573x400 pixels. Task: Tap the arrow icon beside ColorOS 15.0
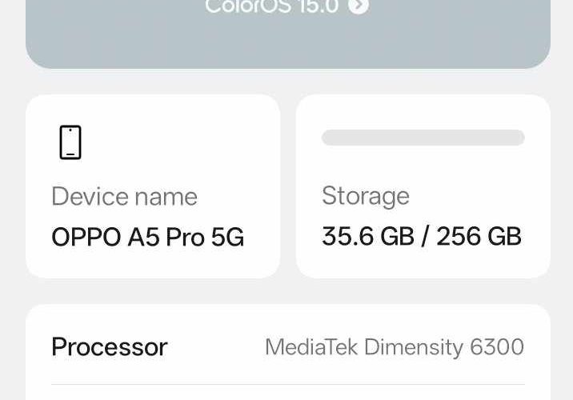pyautogui.click(x=359, y=7)
